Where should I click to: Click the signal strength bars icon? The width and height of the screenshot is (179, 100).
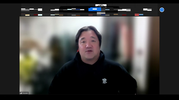coord(21,93)
